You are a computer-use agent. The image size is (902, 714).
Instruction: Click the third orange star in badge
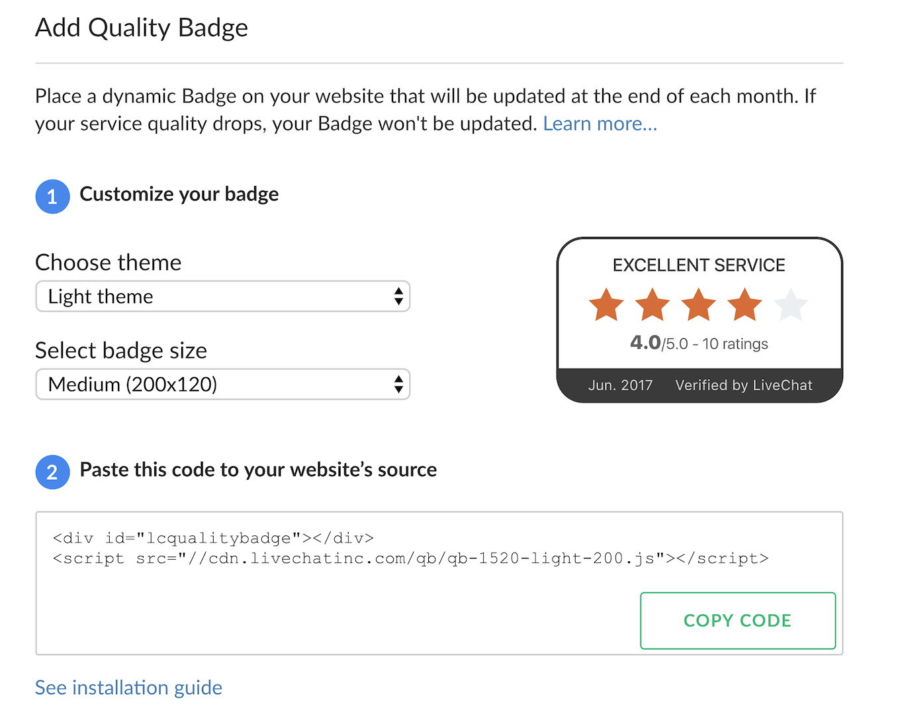(x=699, y=304)
